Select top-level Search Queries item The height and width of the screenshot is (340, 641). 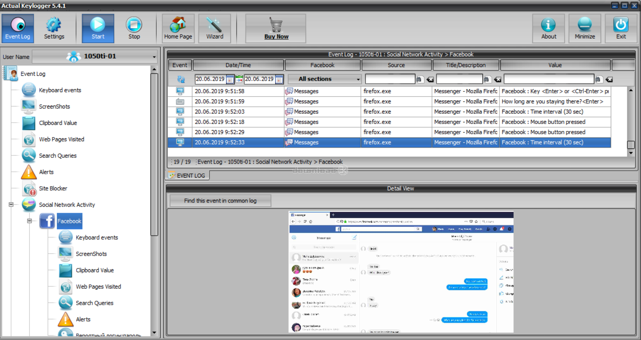coord(58,155)
